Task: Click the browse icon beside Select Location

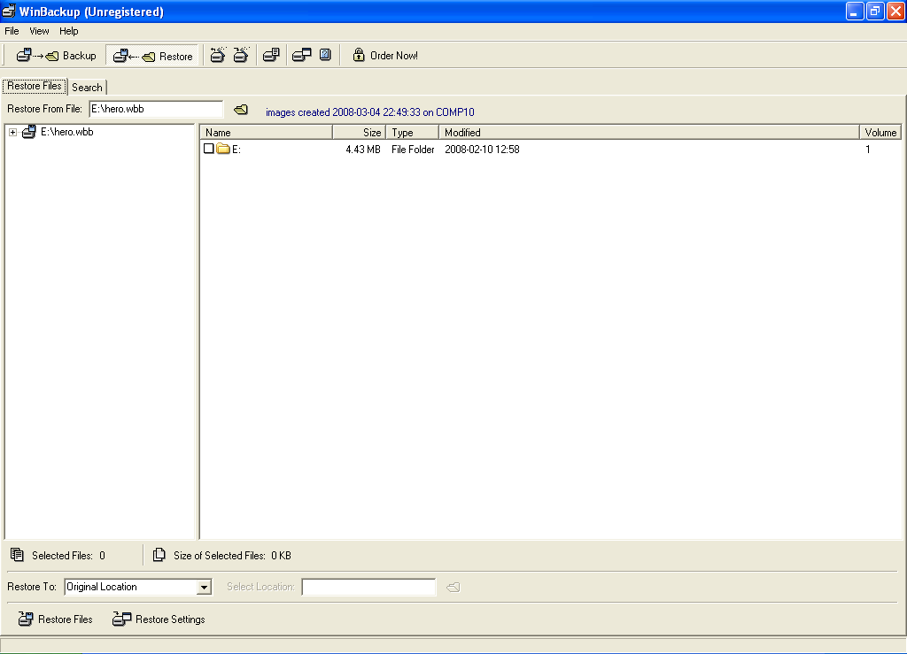Action: (x=453, y=588)
